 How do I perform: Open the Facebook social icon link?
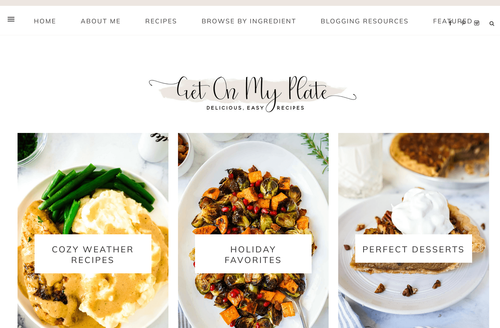tap(450, 23)
